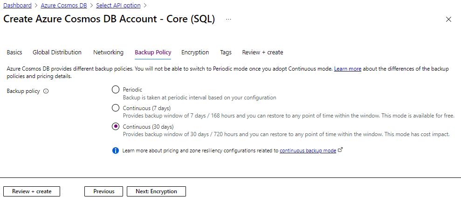Click the Previous button
Viewport: 461px width, 203px height.
pyautogui.click(x=103, y=191)
